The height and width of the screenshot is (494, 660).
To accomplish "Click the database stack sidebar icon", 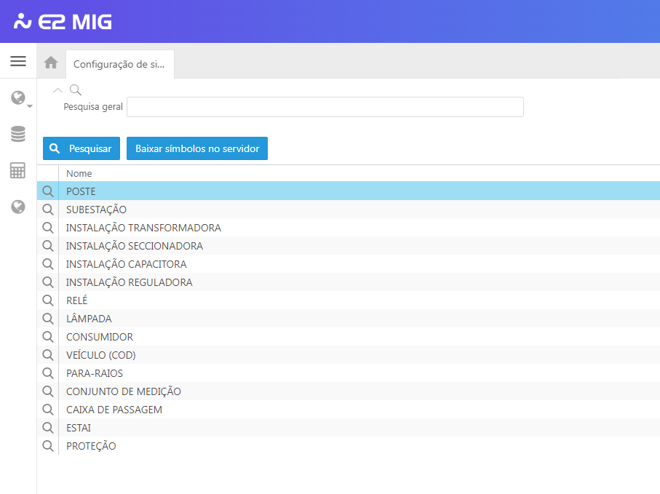I will coord(18,135).
